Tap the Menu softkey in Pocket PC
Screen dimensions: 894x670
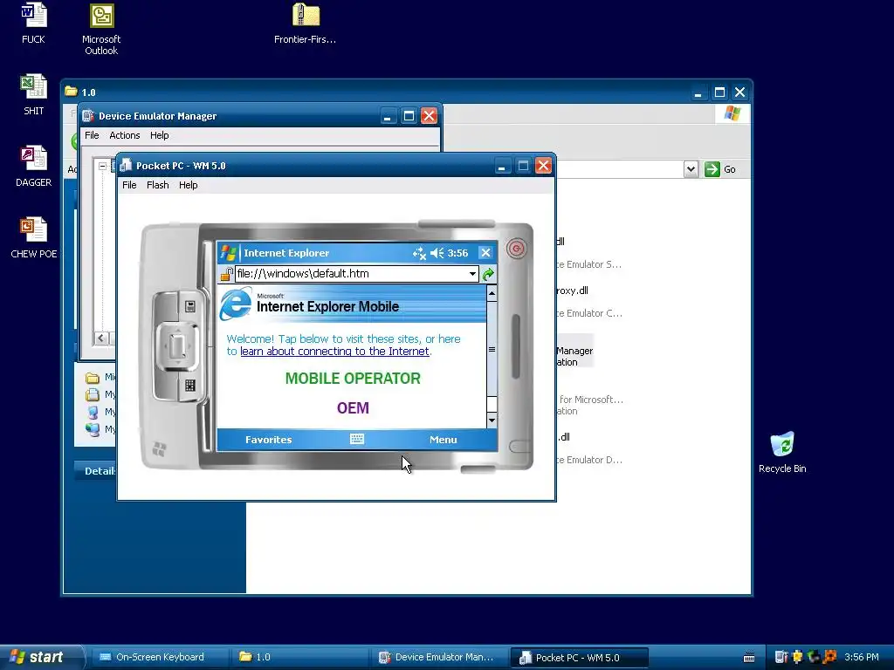tap(443, 440)
